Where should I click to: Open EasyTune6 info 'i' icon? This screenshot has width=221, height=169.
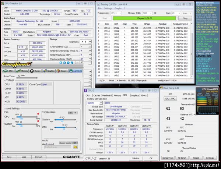[x=72, y=63]
